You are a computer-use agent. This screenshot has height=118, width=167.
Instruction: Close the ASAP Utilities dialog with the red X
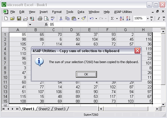[137, 50]
